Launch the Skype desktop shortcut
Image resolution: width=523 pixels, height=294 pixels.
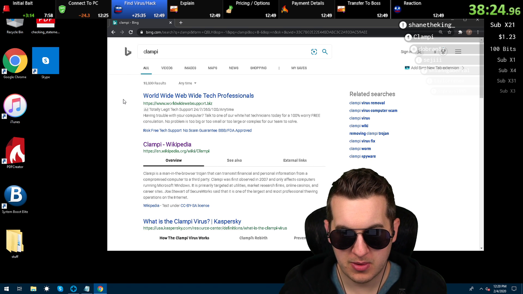[45, 64]
